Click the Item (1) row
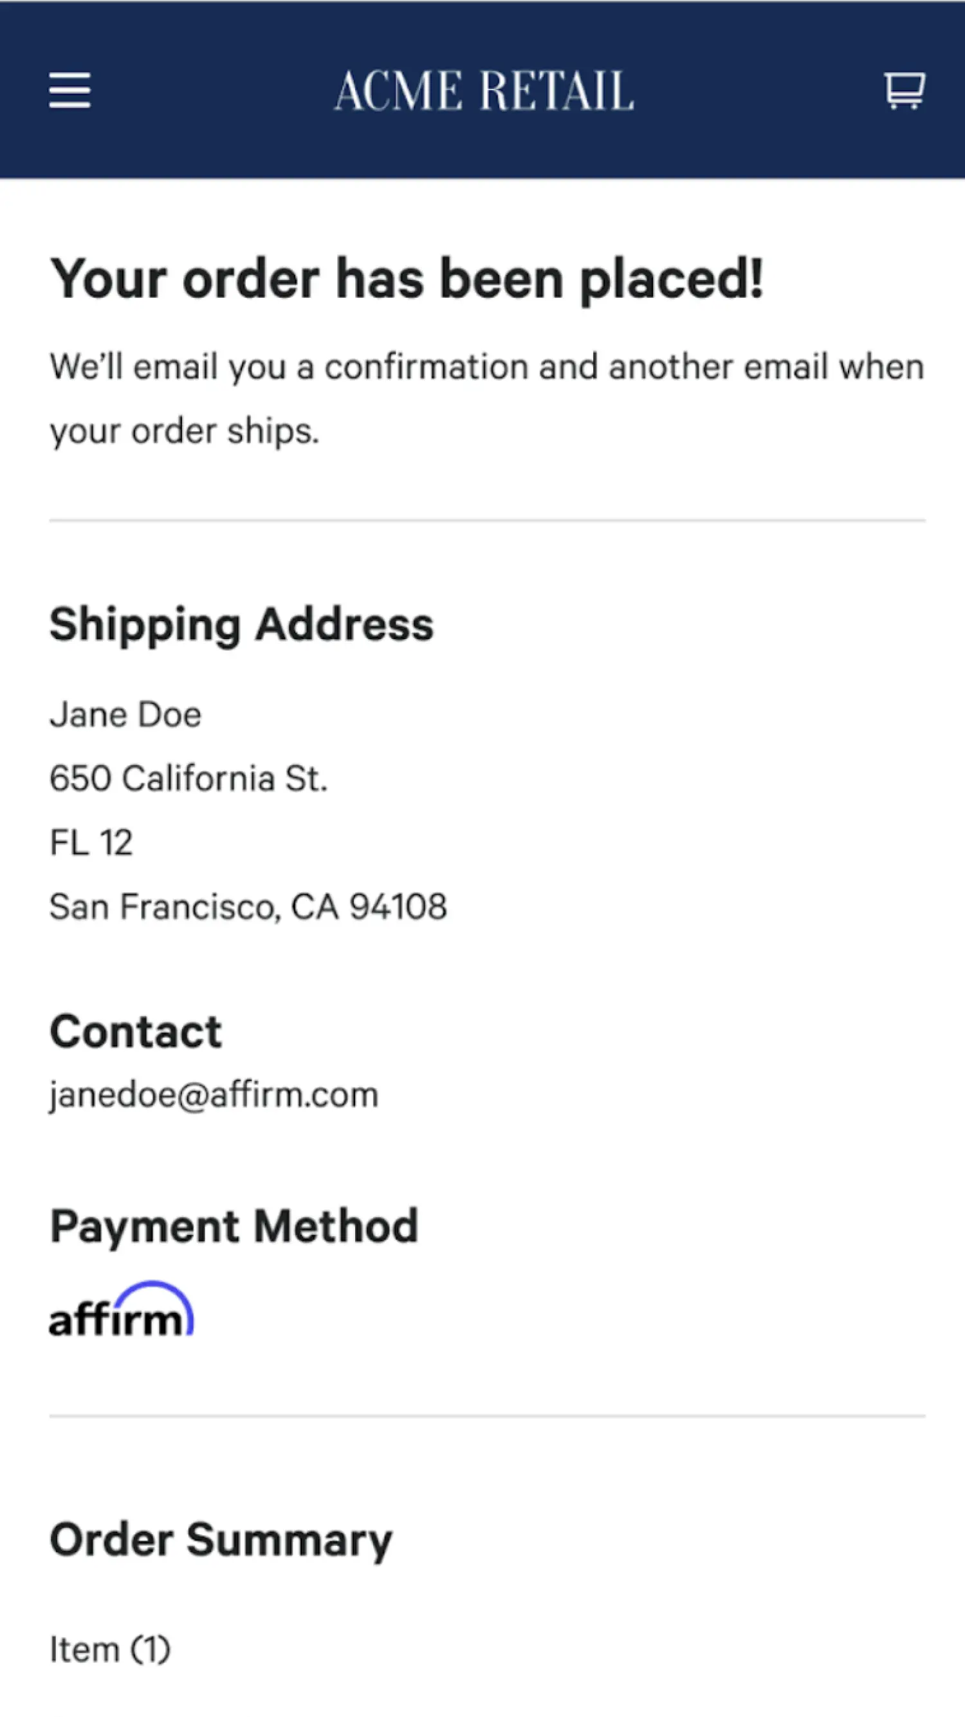Screen dimensions: 965x1717 [110, 1650]
